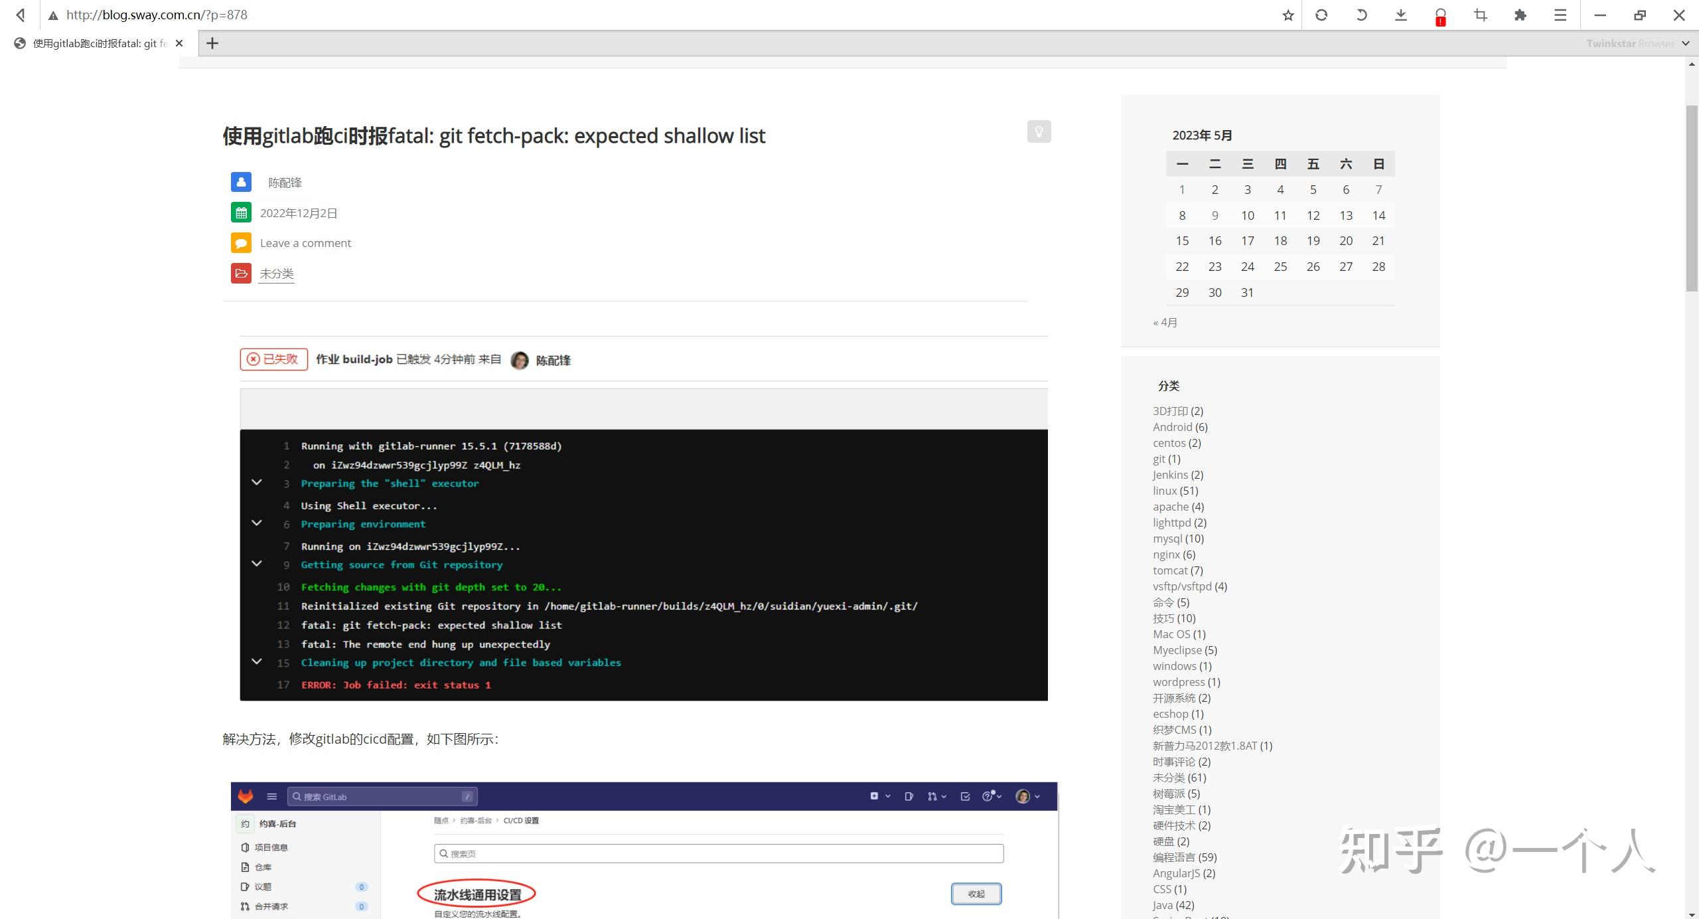The height and width of the screenshot is (919, 1699).
Task: Collapse the Preparing the shell executor section
Action: point(257,483)
